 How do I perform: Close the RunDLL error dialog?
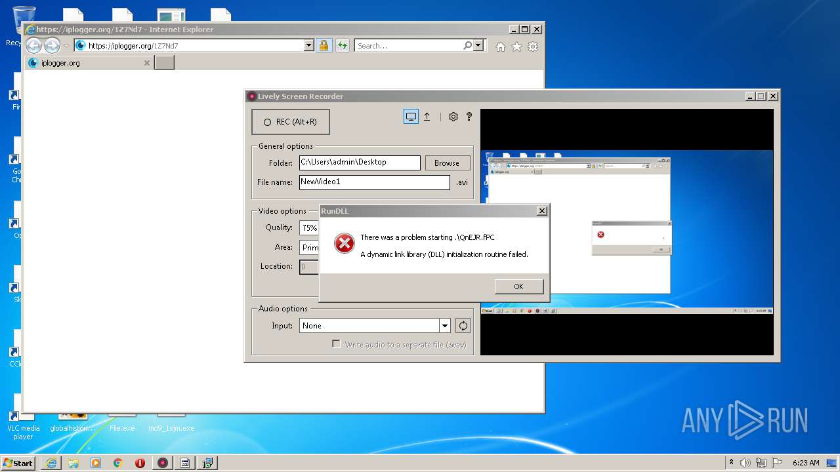[541, 211]
